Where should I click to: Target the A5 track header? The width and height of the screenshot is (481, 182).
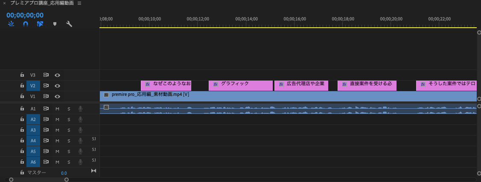[33, 151]
